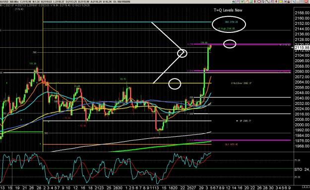This screenshot has height=190, width=310.
Task: Click the 2000.00 price axis label
Action: 302,125
